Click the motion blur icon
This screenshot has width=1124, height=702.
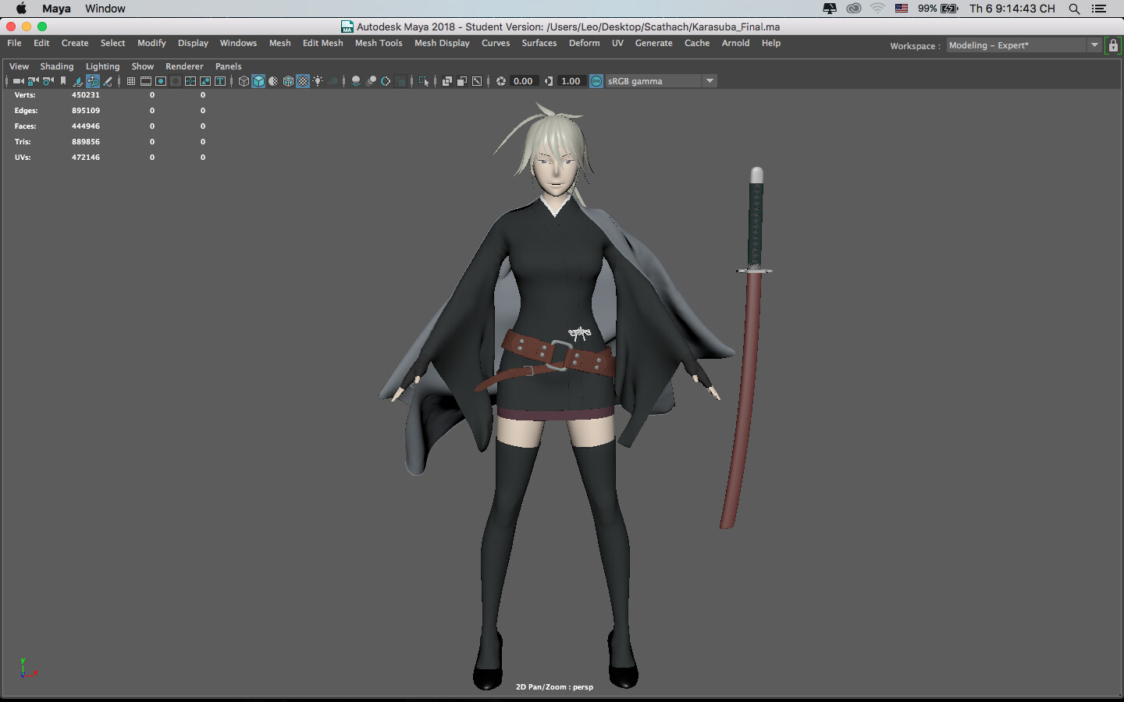tap(371, 81)
